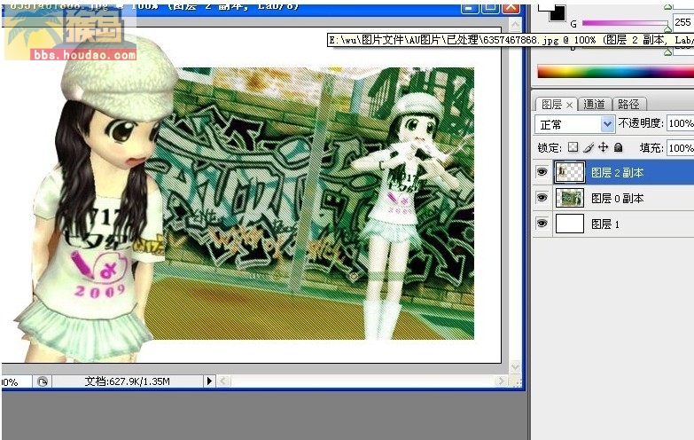Click the zoom percentage field in status bar

tap(15, 382)
